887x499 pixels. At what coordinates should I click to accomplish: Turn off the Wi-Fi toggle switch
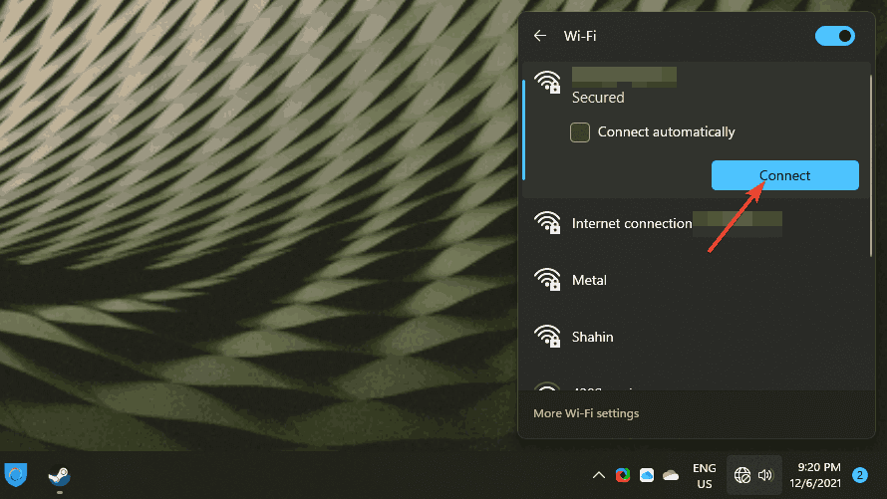(834, 36)
